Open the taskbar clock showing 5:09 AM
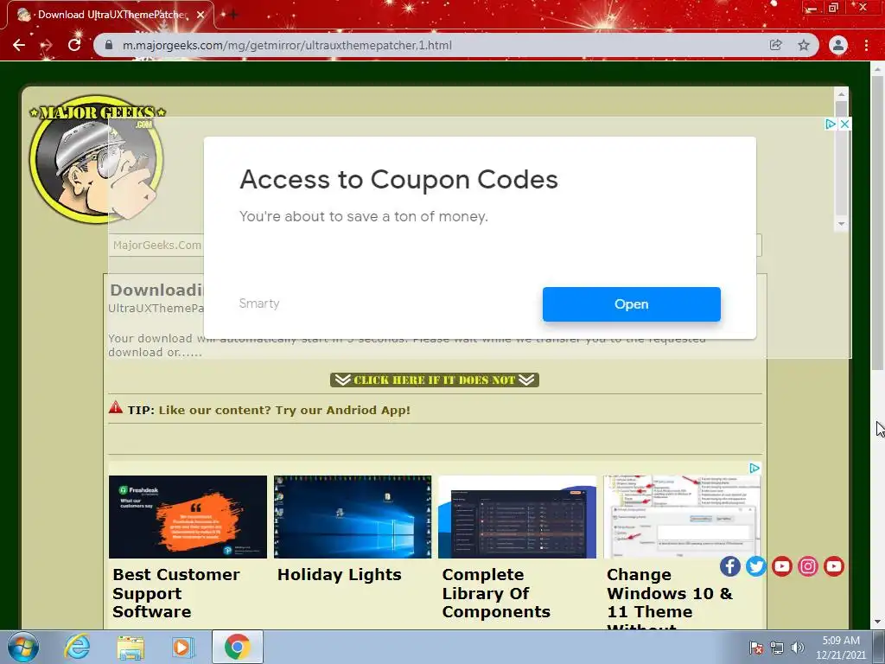 coord(840,648)
